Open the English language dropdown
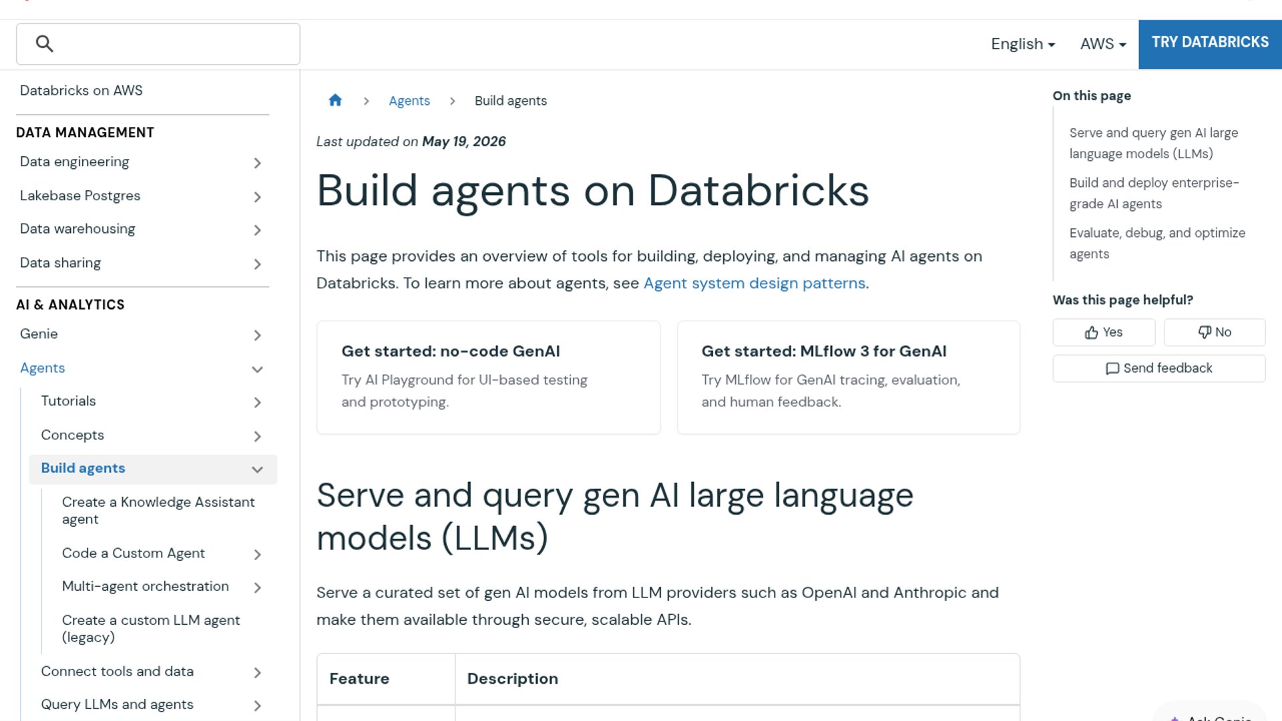1282x721 pixels. [1023, 44]
